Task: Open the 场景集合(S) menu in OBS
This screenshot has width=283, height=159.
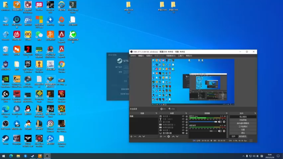Action: 171,56
